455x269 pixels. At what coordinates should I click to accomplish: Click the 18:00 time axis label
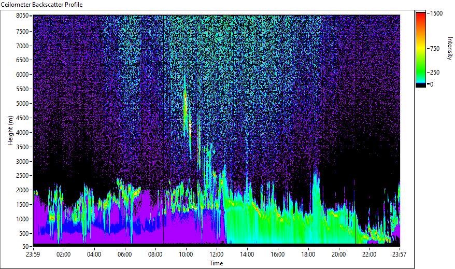(308, 254)
